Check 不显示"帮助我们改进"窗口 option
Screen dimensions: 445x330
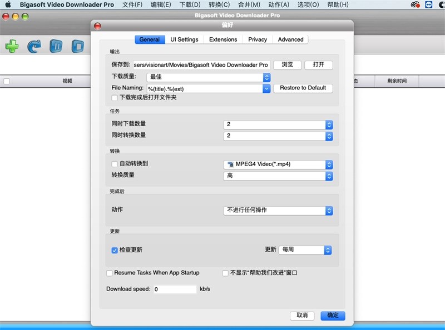click(225, 273)
